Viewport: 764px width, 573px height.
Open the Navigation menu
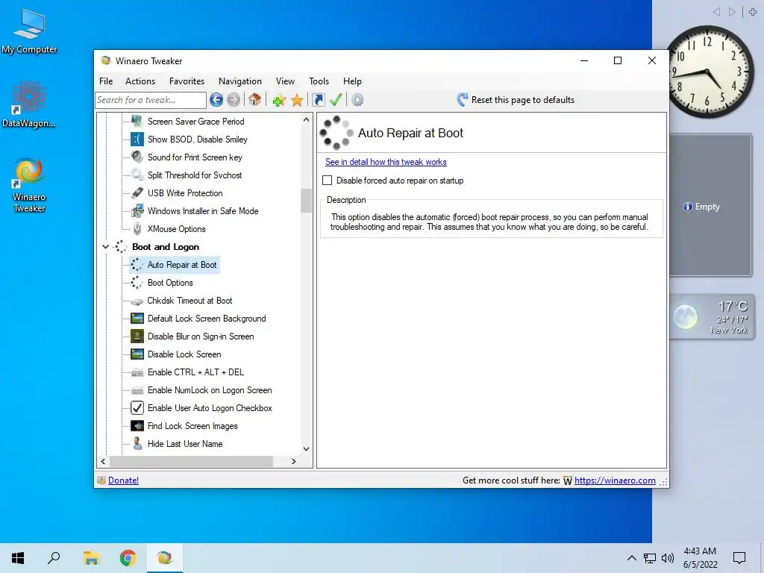[x=240, y=81]
